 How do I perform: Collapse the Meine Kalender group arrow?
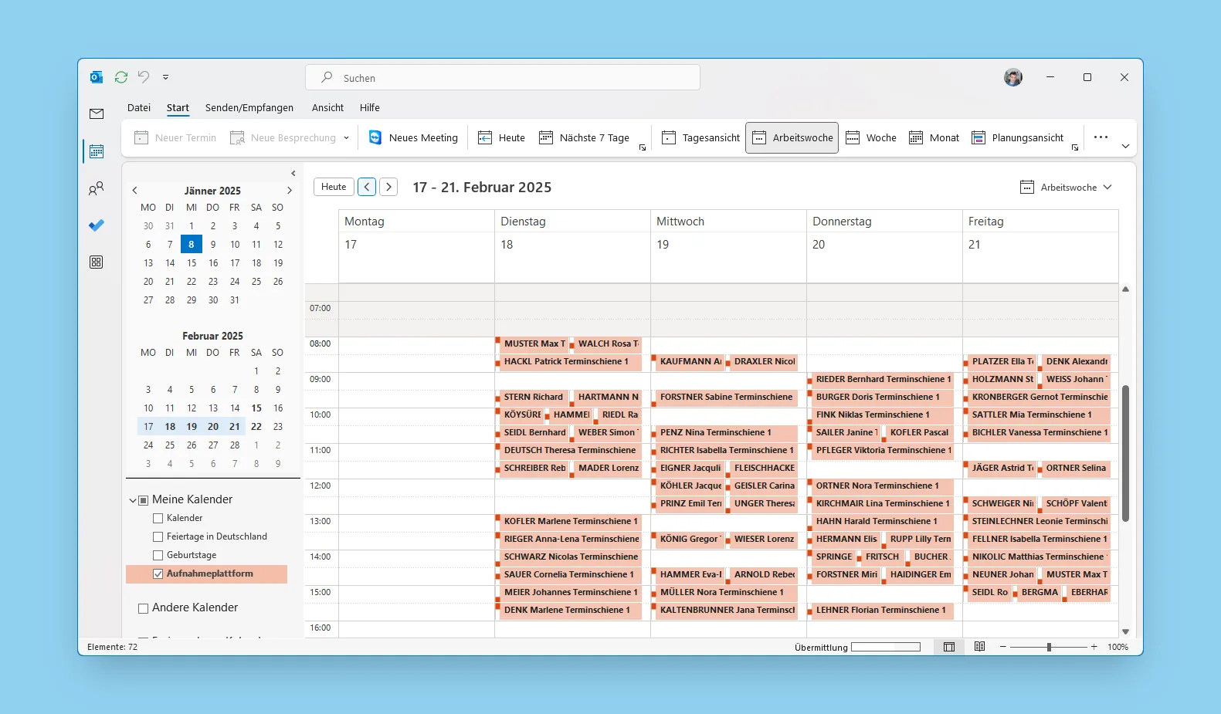point(133,500)
